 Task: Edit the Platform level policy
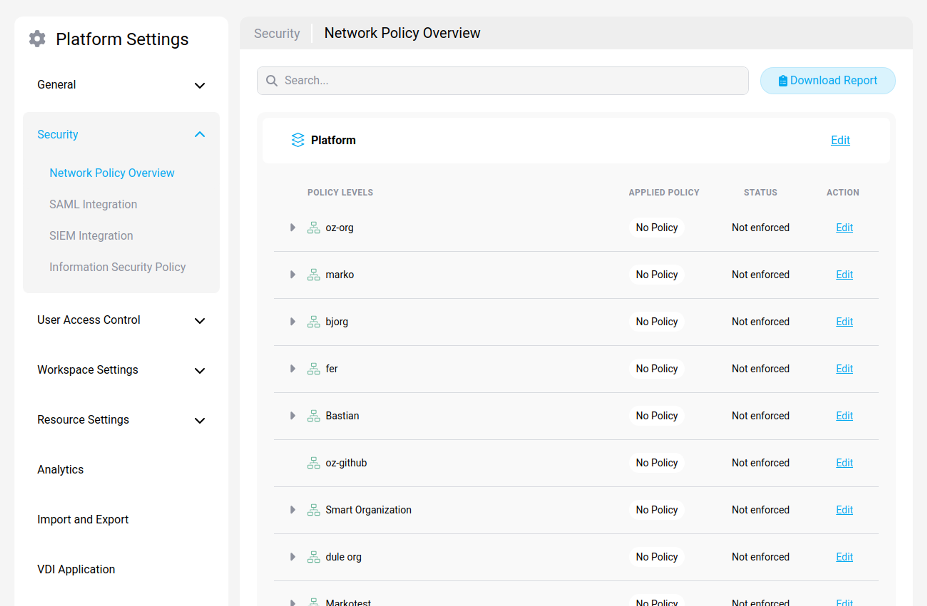pos(840,140)
